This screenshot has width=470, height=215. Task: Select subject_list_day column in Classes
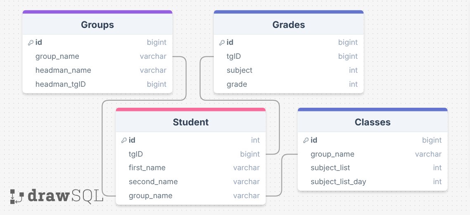pos(373,182)
